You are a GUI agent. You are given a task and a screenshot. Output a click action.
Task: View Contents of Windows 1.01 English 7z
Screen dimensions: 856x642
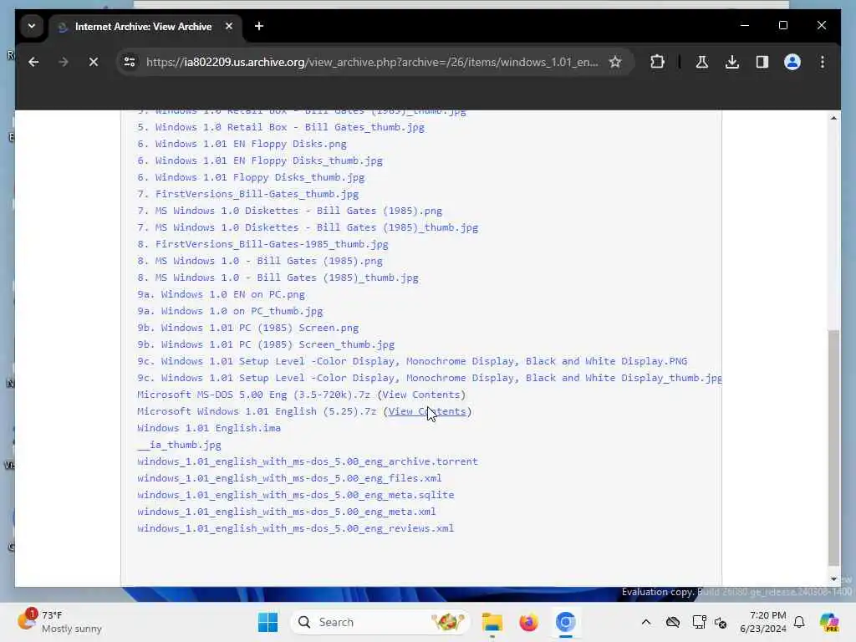click(427, 411)
